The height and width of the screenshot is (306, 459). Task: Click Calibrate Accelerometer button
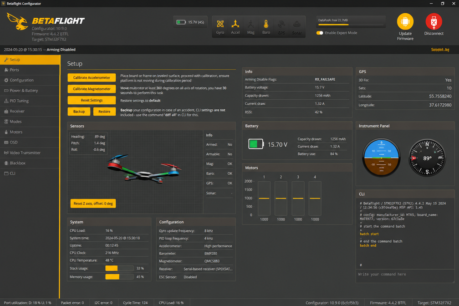click(x=92, y=77)
